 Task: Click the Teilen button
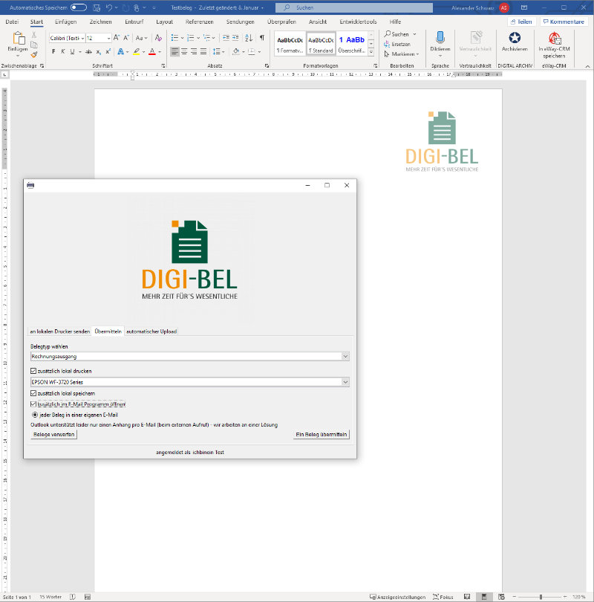(x=521, y=22)
